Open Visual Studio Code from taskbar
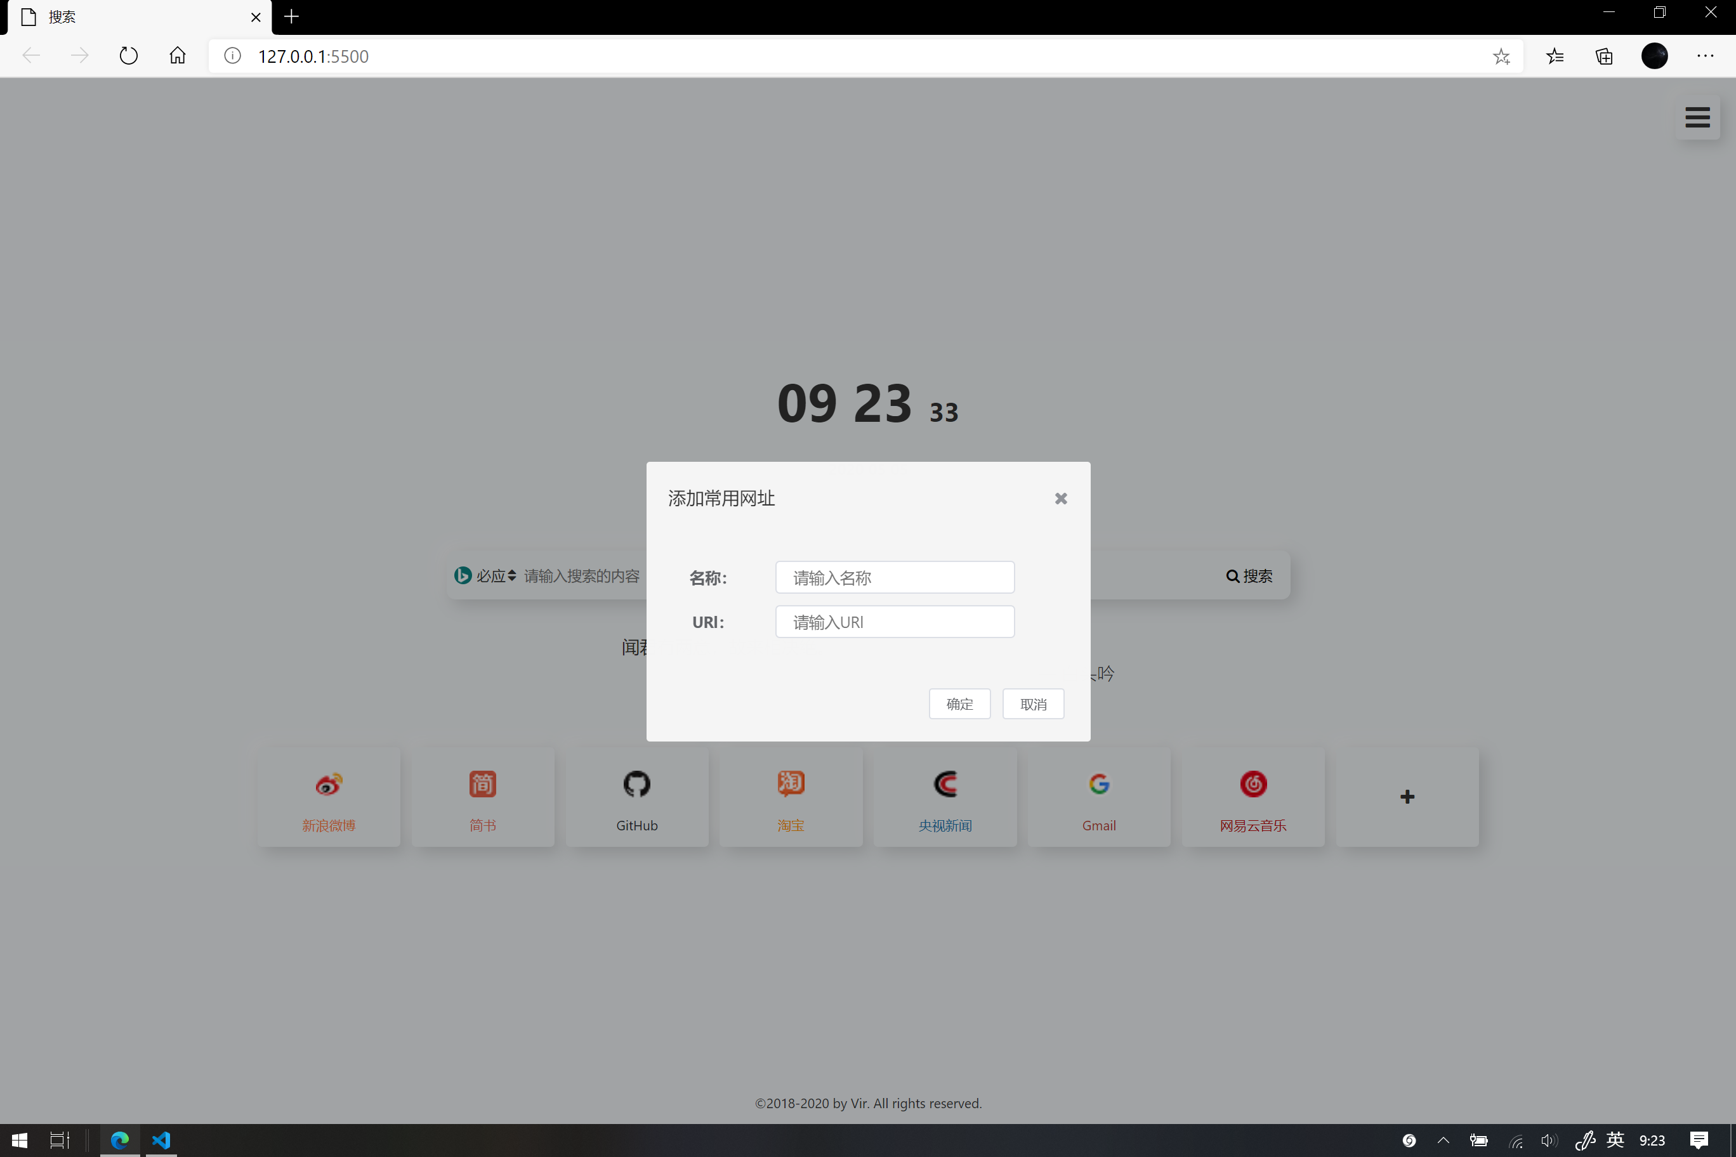 click(161, 1140)
